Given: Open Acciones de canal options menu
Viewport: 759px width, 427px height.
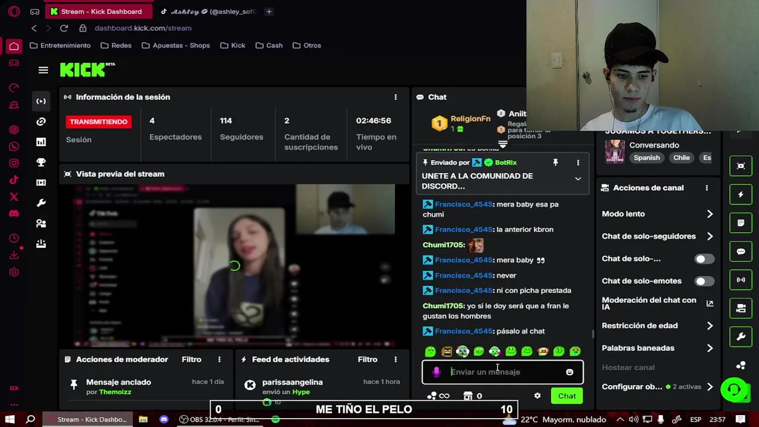Looking at the screenshot, I should 706,188.
